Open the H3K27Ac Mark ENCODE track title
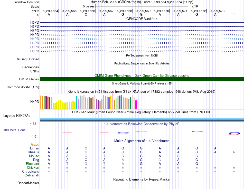244x189 pixels. click(142, 112)
